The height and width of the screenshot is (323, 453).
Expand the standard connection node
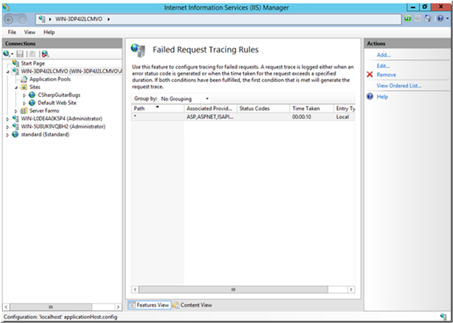click(8, 135)
